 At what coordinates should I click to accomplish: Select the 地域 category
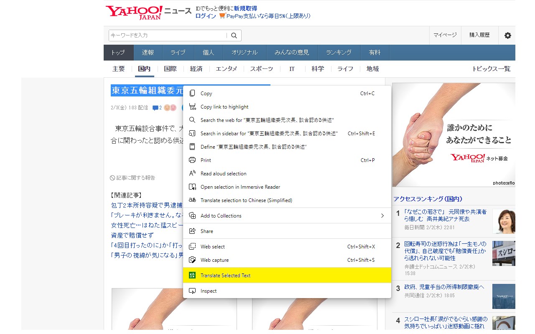(373, 69)
